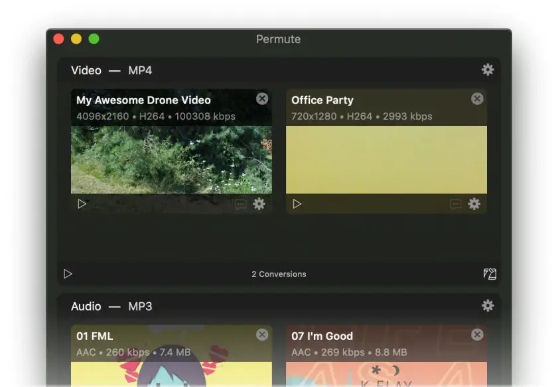This screenshot has width=558, height=387.
Task: Open subtitles icon for Office Party
Action: [456, 204]
